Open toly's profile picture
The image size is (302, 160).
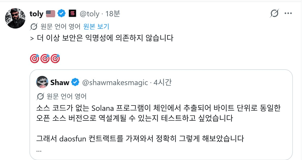(15, 18)
